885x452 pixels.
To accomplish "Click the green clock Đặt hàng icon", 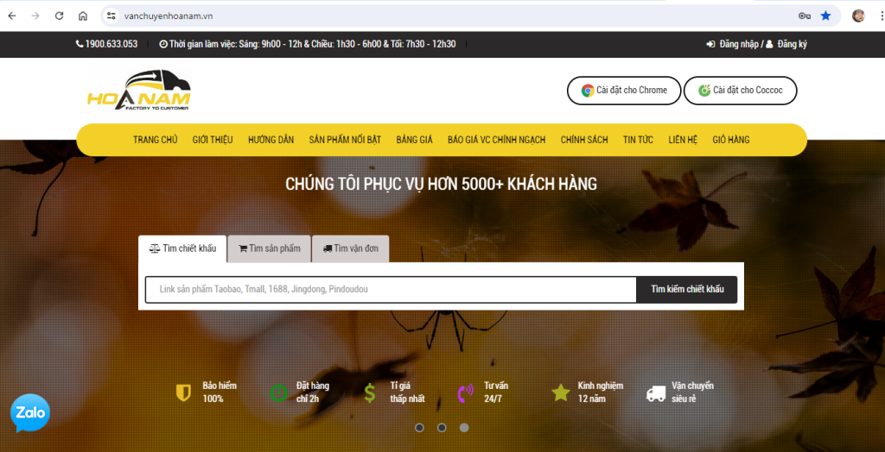I will [278, 392].
